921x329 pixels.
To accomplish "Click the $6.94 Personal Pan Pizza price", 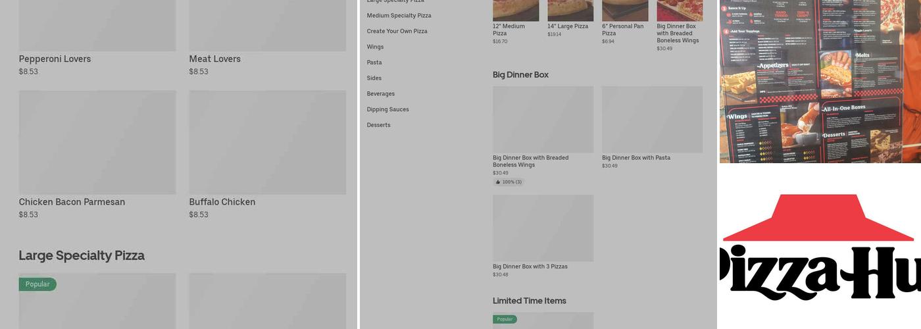I will [609, 41].
